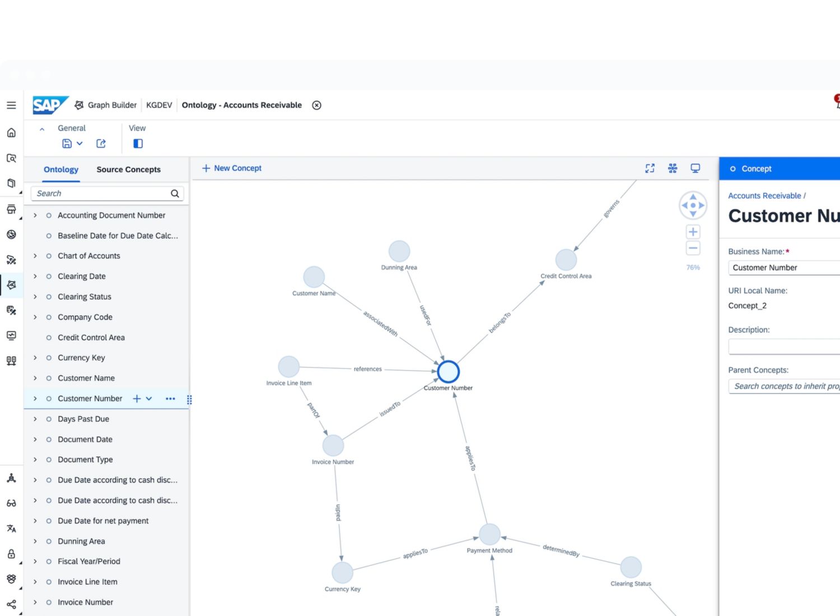The image size is (840, 616).
Task: Toggle the display mode monitor icon
Action: click(695, 169)
